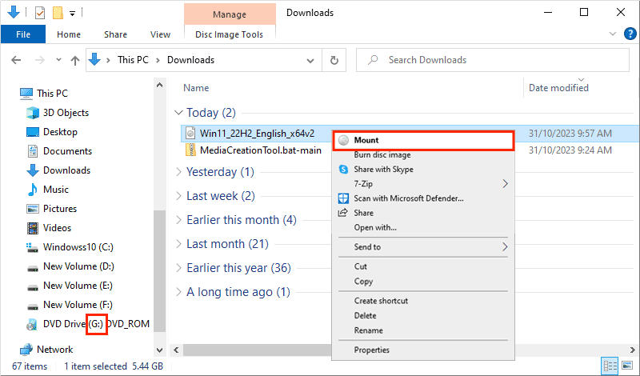Switch to the large thumbnails view icon
This screenshot has width=640, height=376.
[627, 366]
